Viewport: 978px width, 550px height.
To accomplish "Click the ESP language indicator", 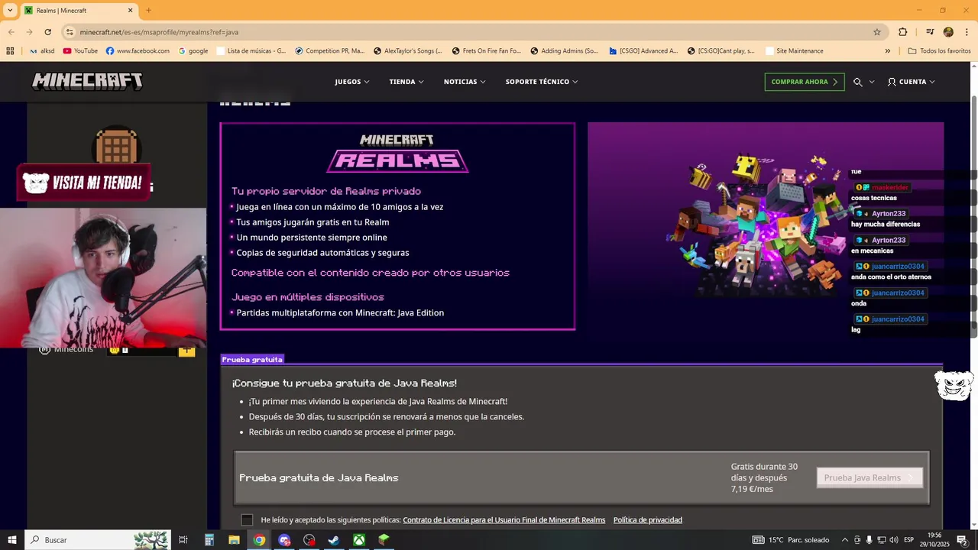I will (x=908, y=540).
